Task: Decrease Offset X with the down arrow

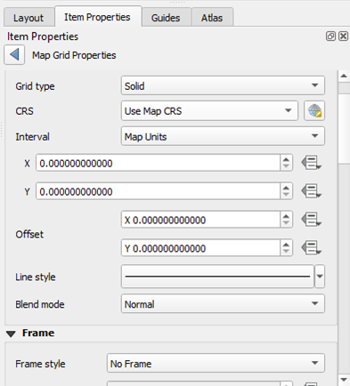Action: tap(286, 223)
